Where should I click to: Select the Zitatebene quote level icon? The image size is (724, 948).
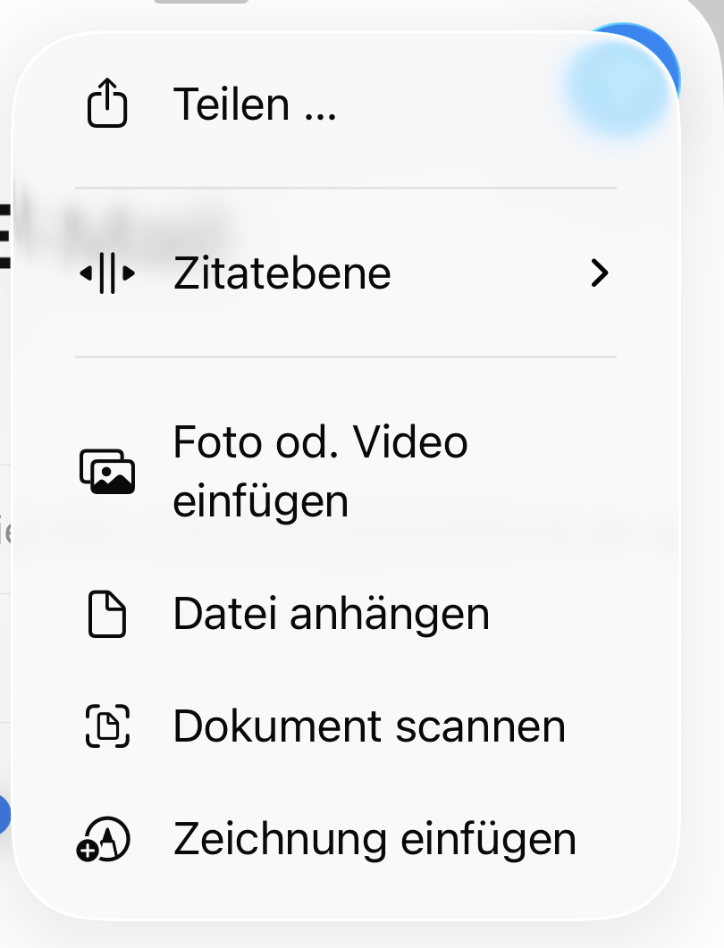(107, 273)
